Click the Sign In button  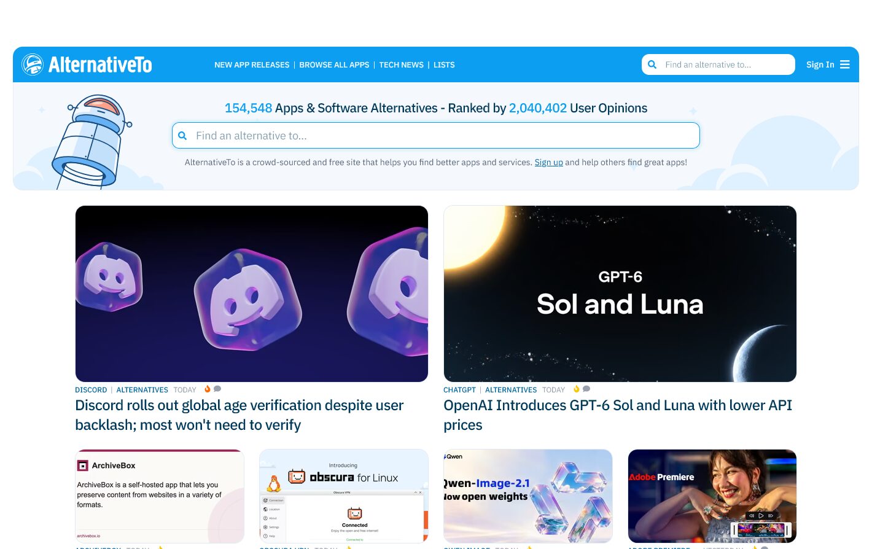(820, 64)
